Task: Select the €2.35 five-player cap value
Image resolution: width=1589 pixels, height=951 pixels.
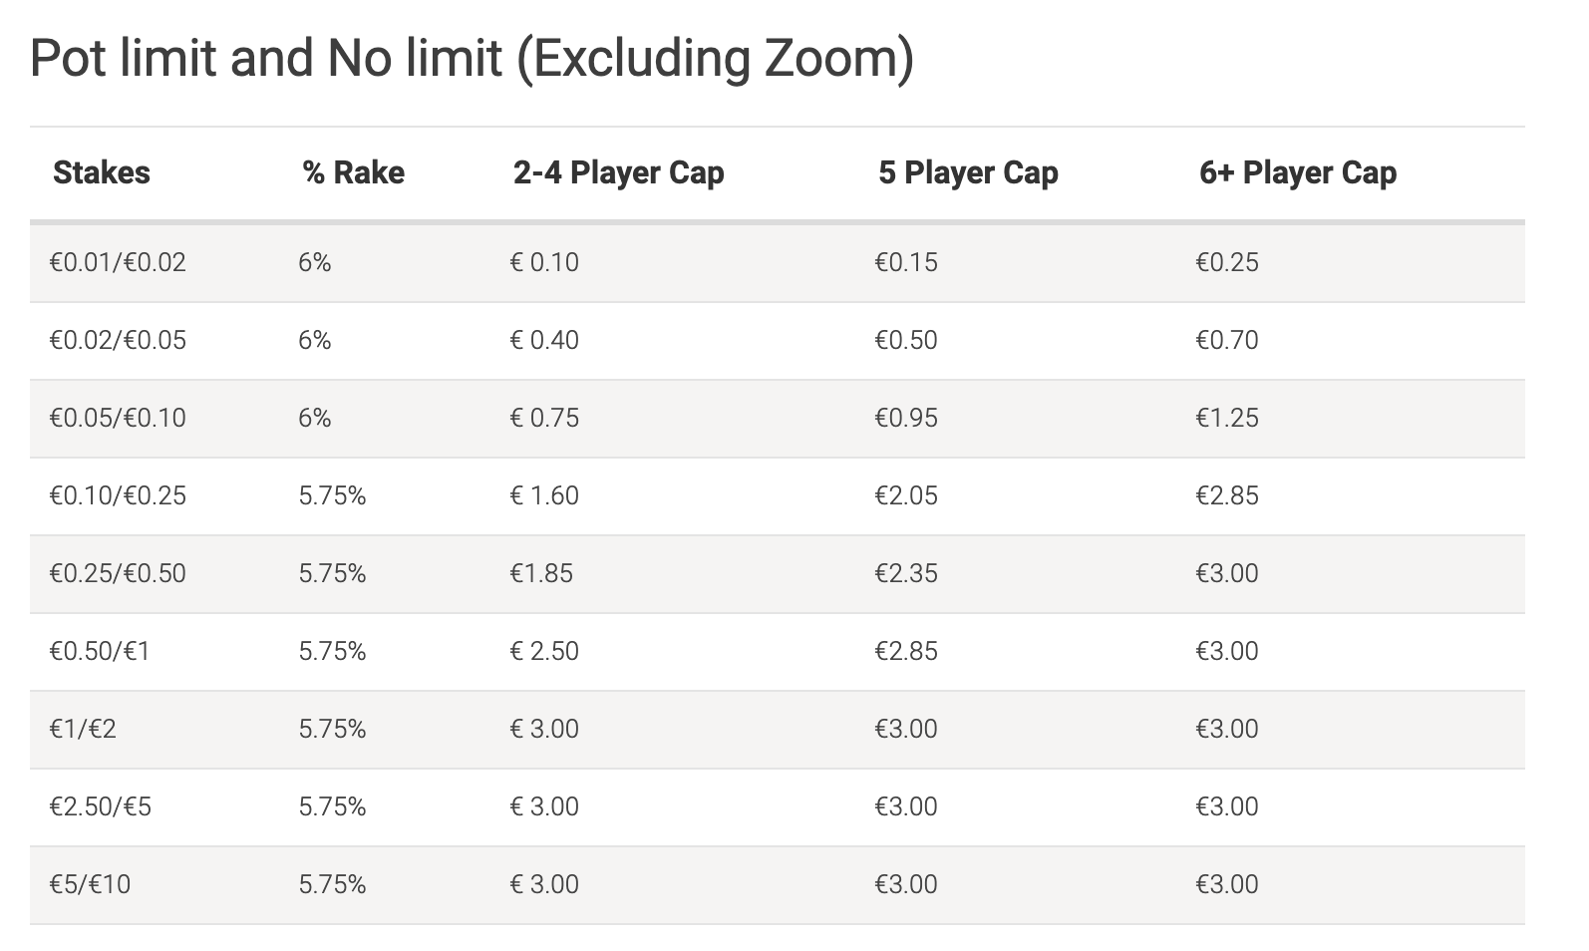Action: point(906,573)
